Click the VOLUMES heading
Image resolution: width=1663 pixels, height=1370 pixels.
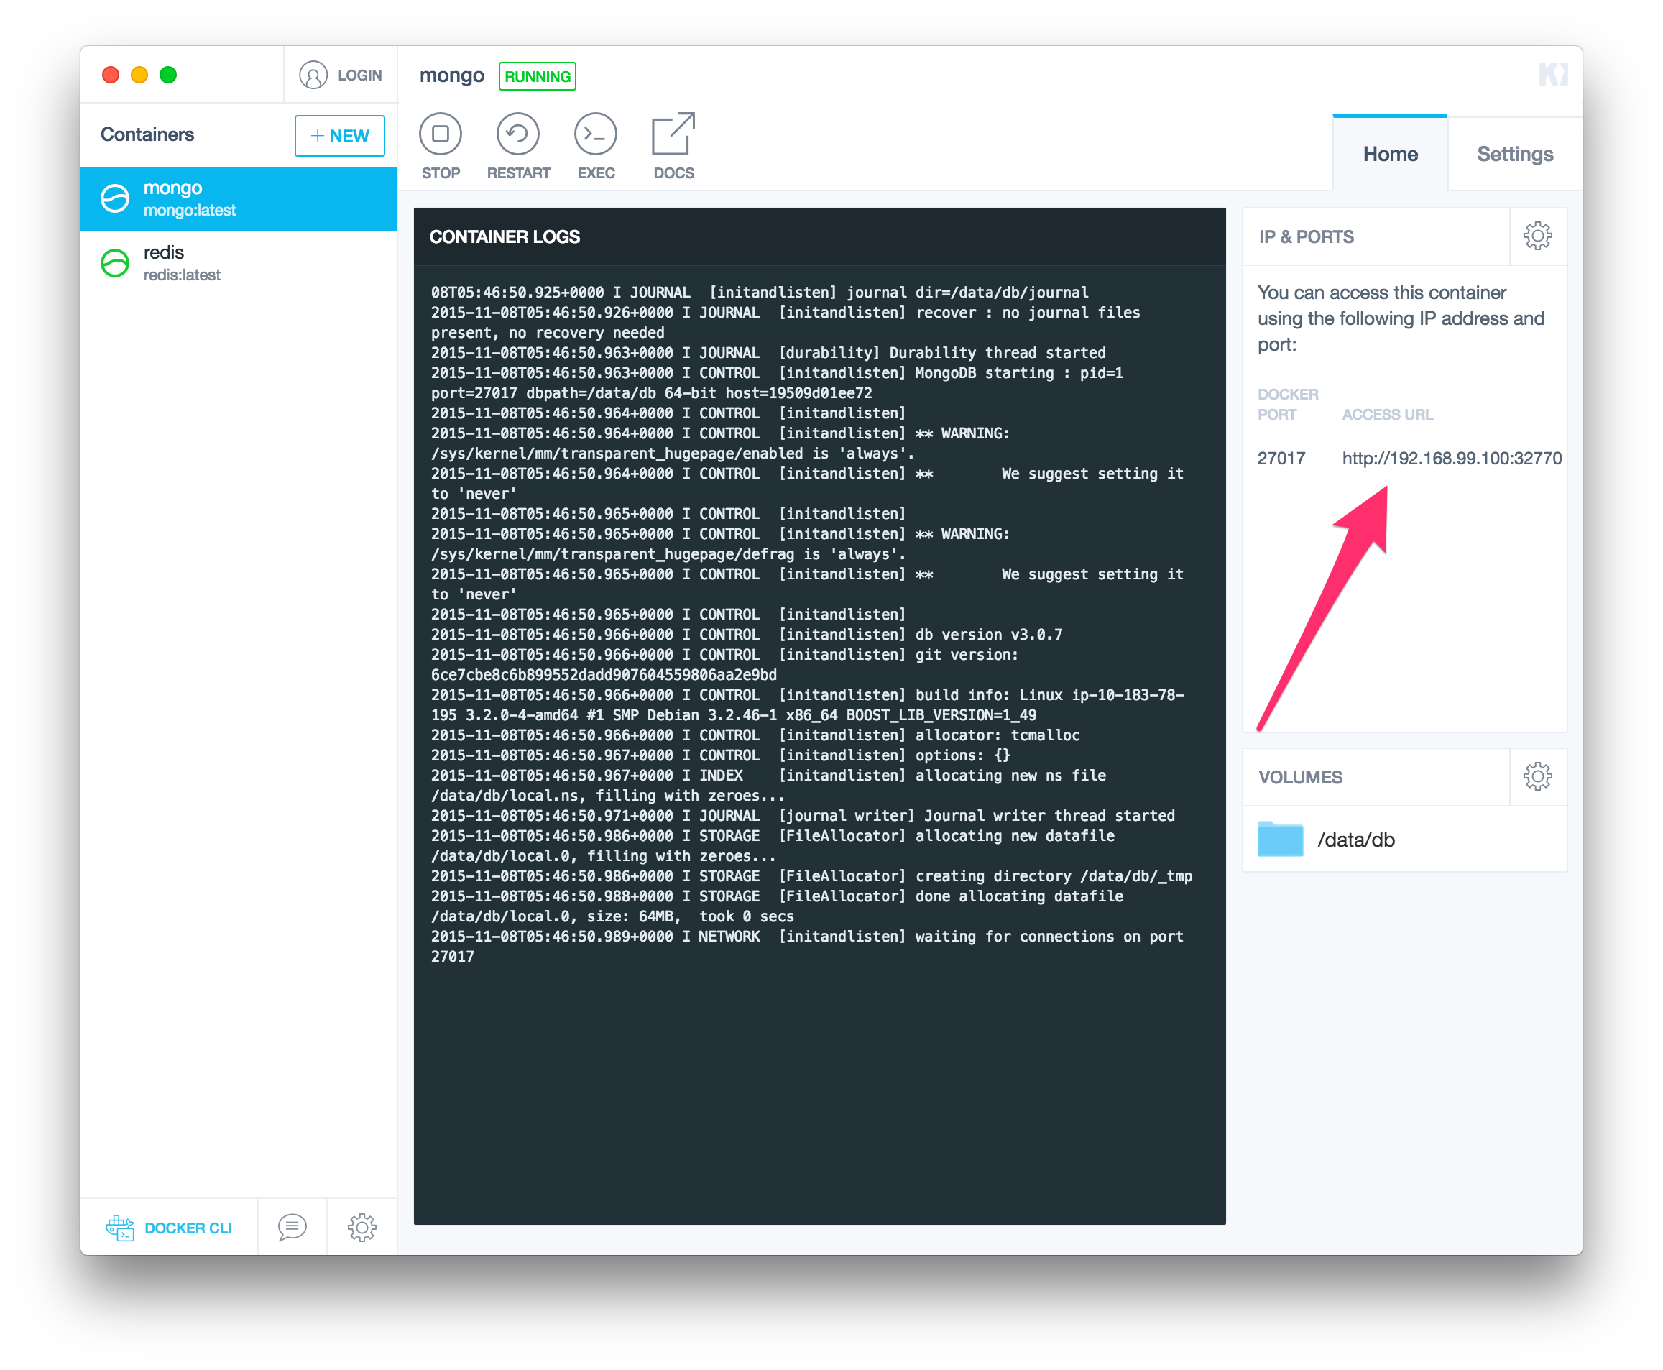click(x=1299, y=777)
